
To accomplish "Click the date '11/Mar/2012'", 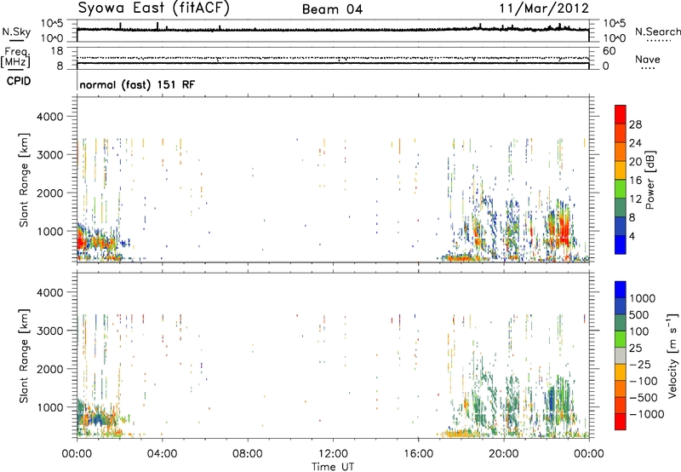I will (x=544, y=8).
